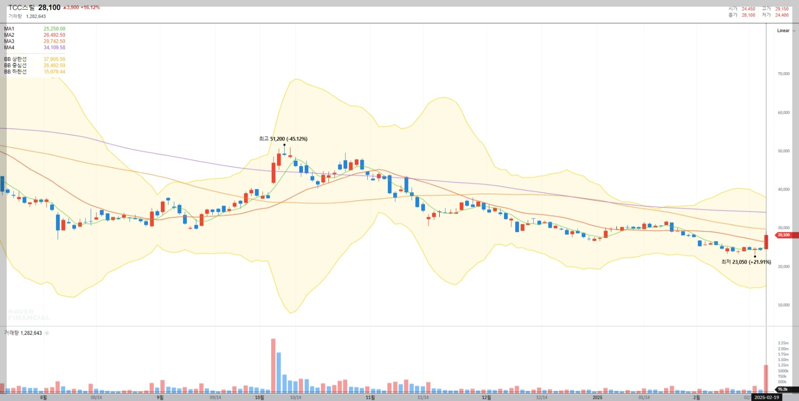Click the TCC스틸 stock name title
Image resolution: width=799 pixels, height=401 pixels.
(x=21, y=8)
